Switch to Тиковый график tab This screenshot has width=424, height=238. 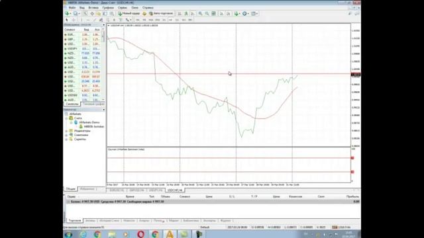click(x=93, y=104)
